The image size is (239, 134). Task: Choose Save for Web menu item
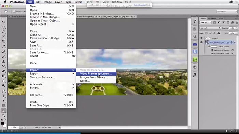(x=51, y=52)
